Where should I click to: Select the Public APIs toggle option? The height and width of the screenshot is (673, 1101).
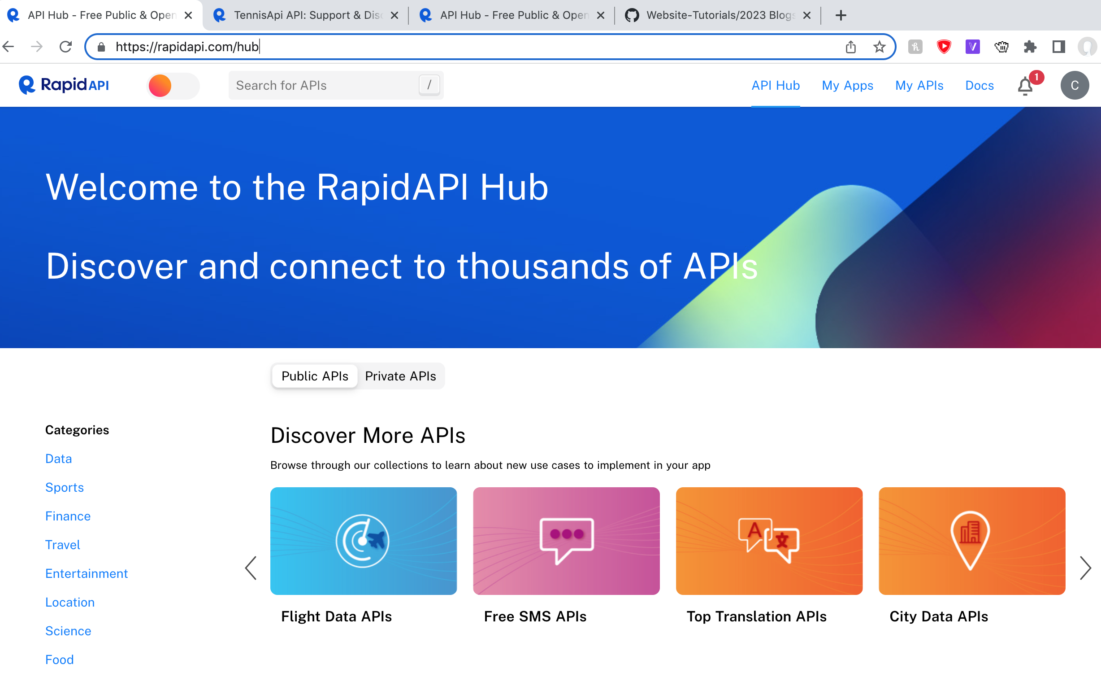315,376
